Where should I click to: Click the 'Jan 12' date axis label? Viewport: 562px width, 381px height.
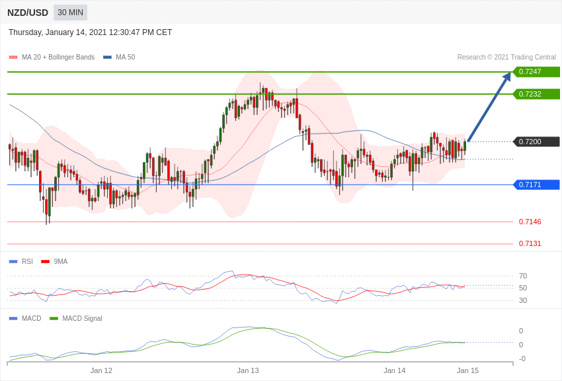point(101,370)
